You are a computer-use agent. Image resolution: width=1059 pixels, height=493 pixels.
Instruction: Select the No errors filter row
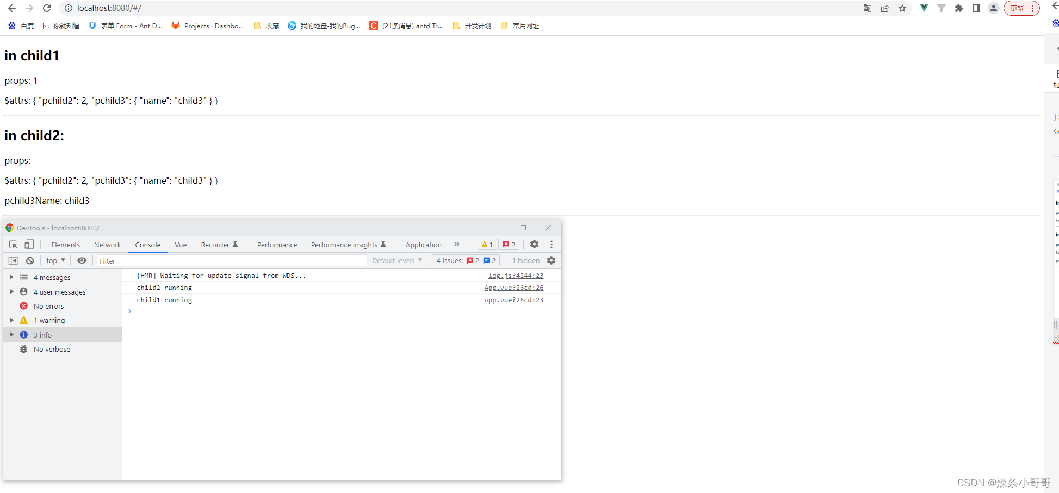(x=63, y=306)
